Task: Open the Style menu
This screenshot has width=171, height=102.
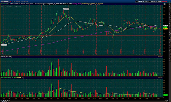Action: click(145, 2)
